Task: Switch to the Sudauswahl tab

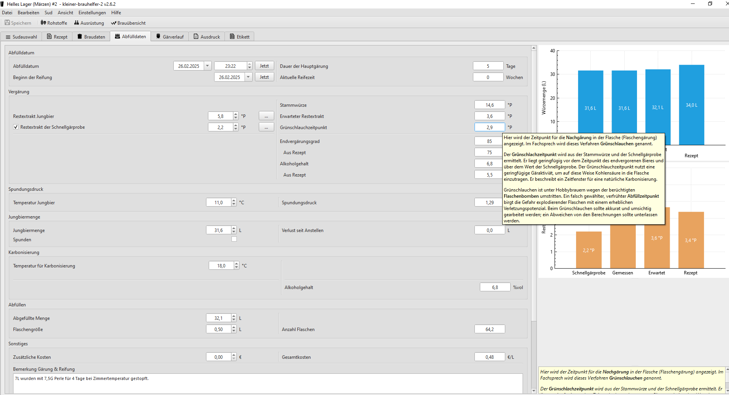Action: (x=22, y=37)
